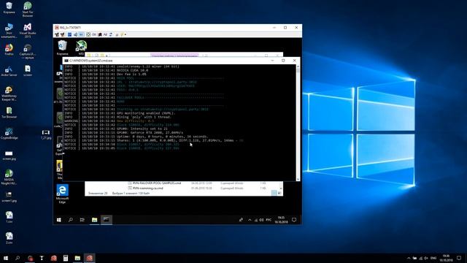467x263 pixels.
Task: Switch to details view in the remote File Explorer status bar
Action: click(x=274, y=193)
